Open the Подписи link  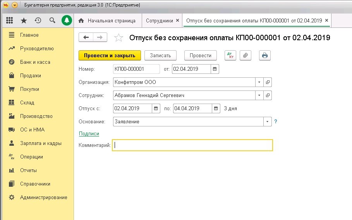89,134
